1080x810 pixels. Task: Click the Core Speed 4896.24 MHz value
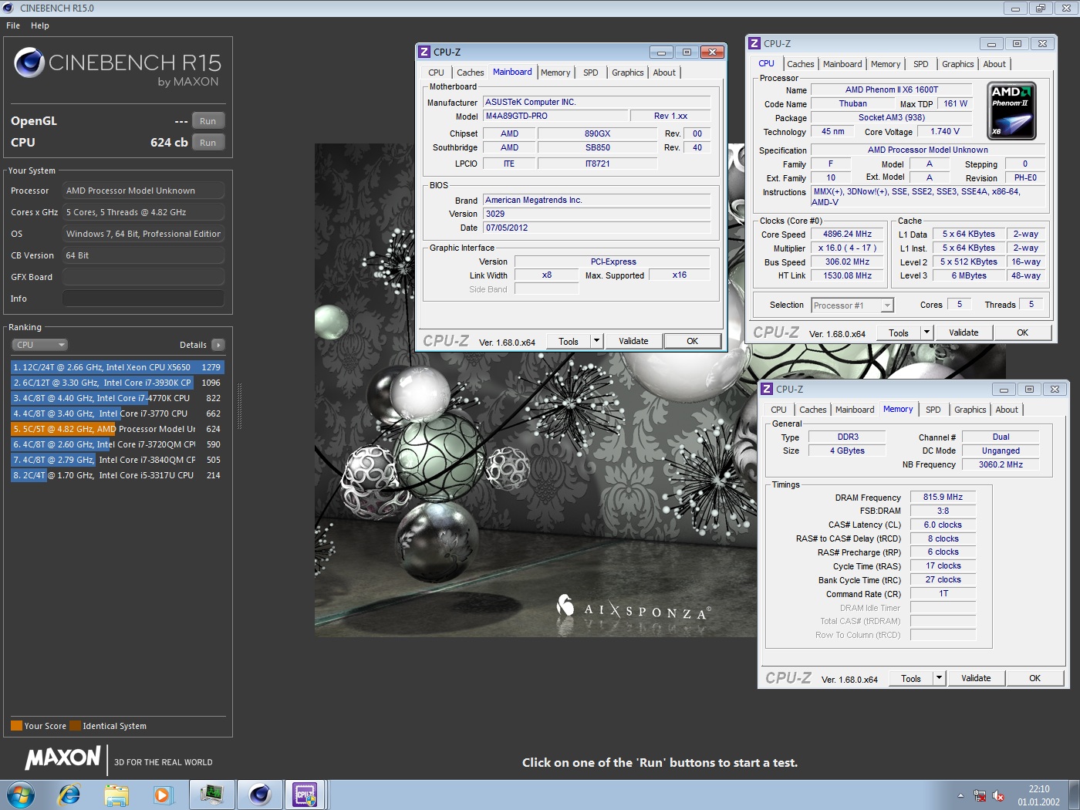(847, 234)
